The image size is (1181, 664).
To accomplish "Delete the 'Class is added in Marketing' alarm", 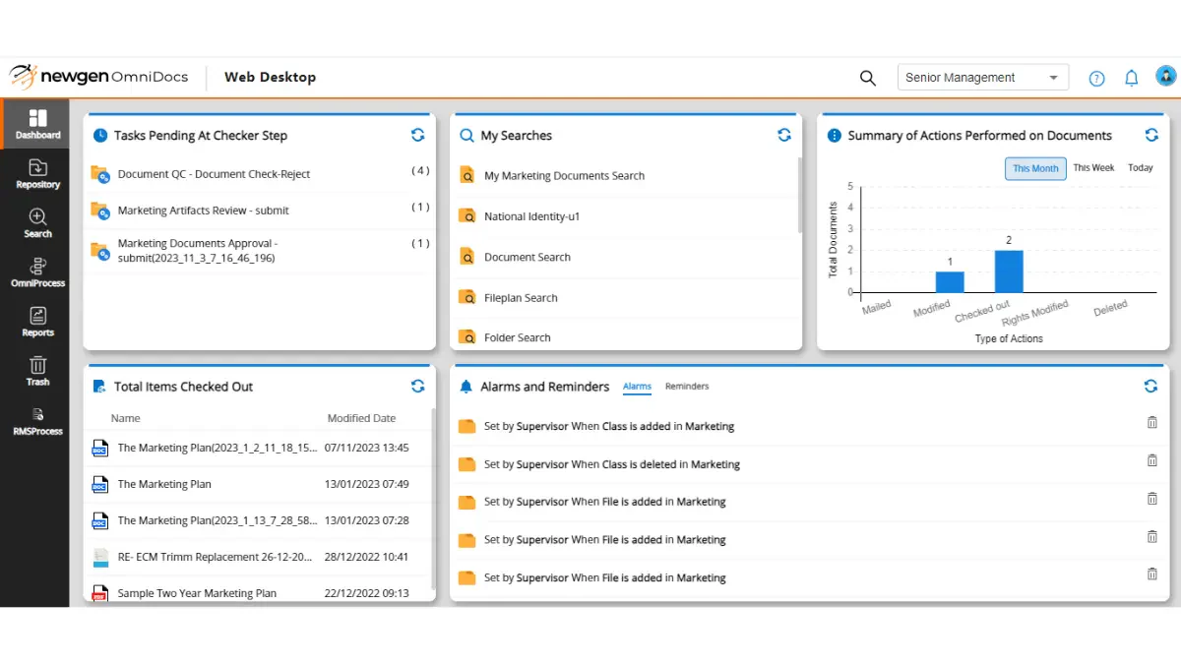I will point(1151,422).
